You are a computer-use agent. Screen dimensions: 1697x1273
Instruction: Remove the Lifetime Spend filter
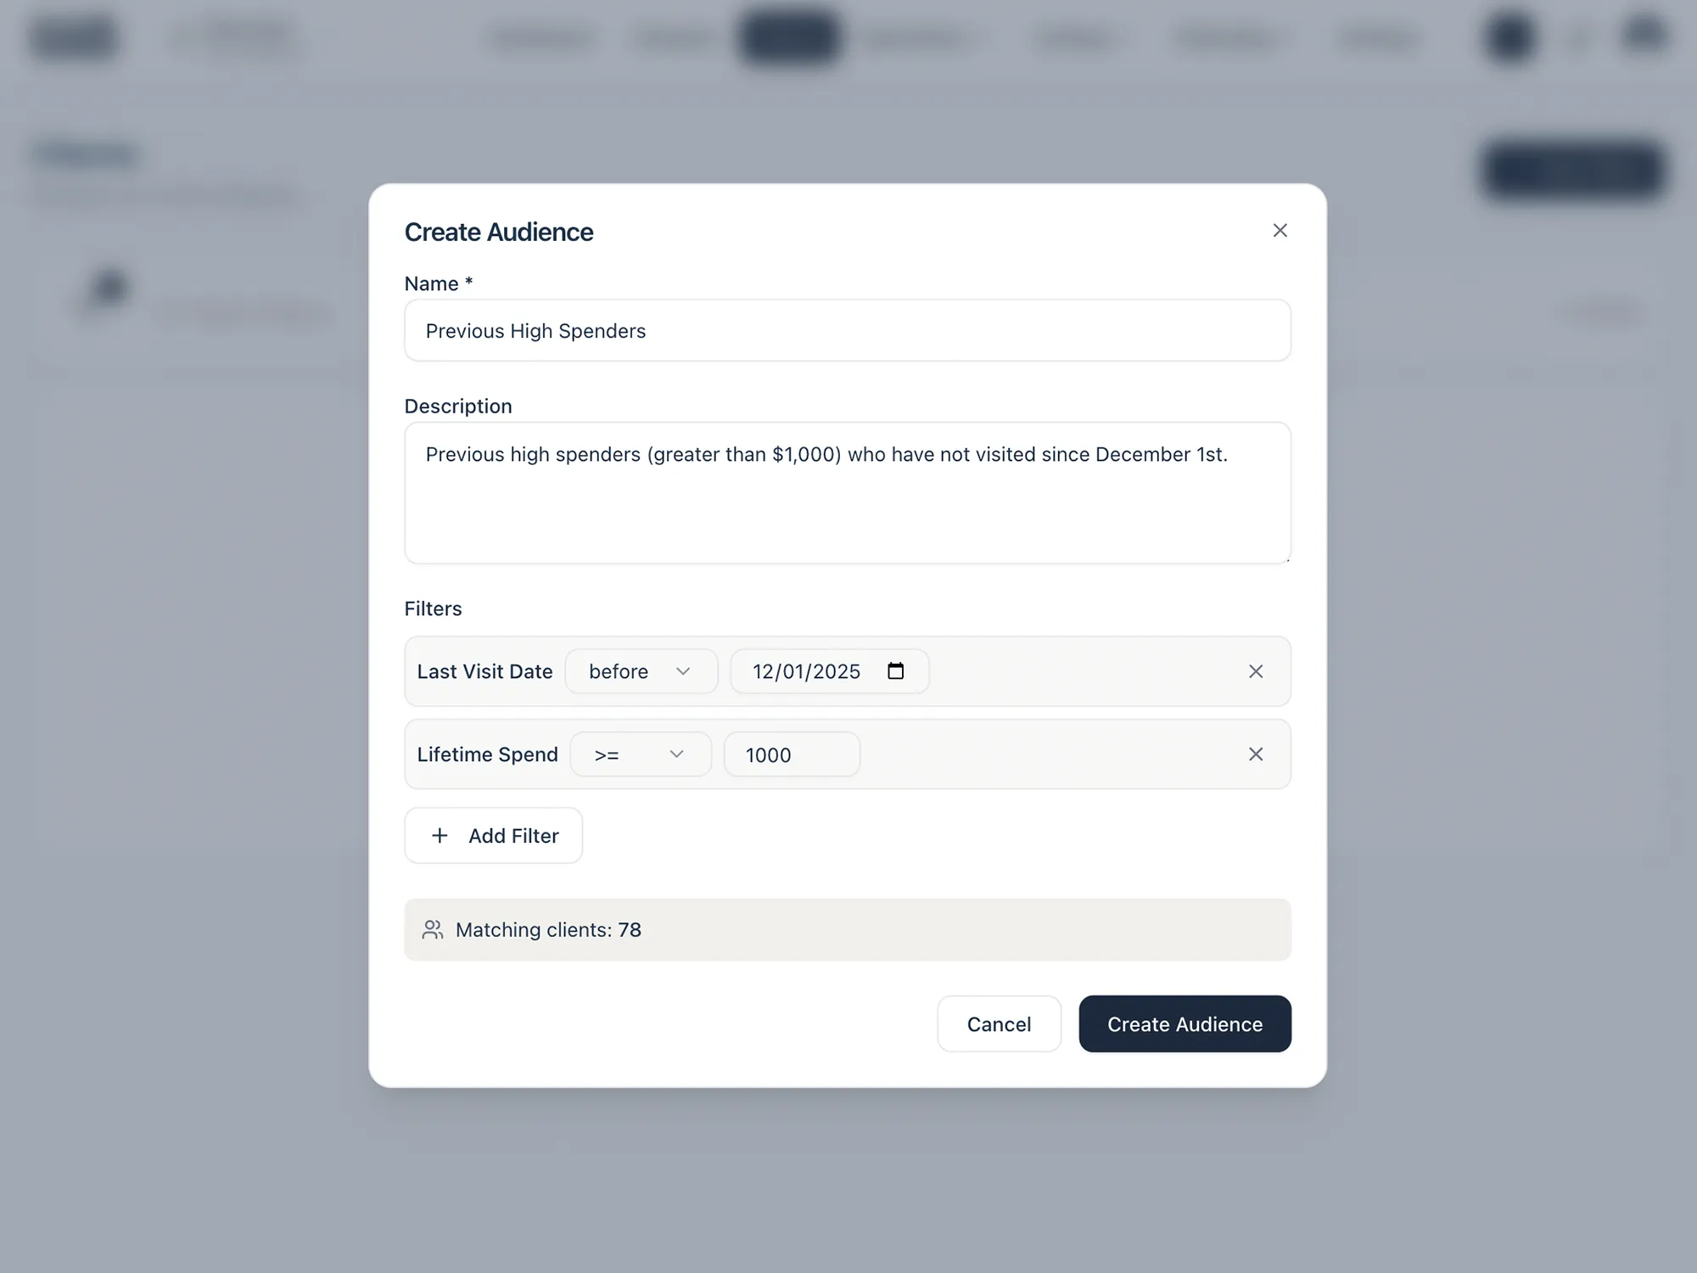(x=1257, y=754)
